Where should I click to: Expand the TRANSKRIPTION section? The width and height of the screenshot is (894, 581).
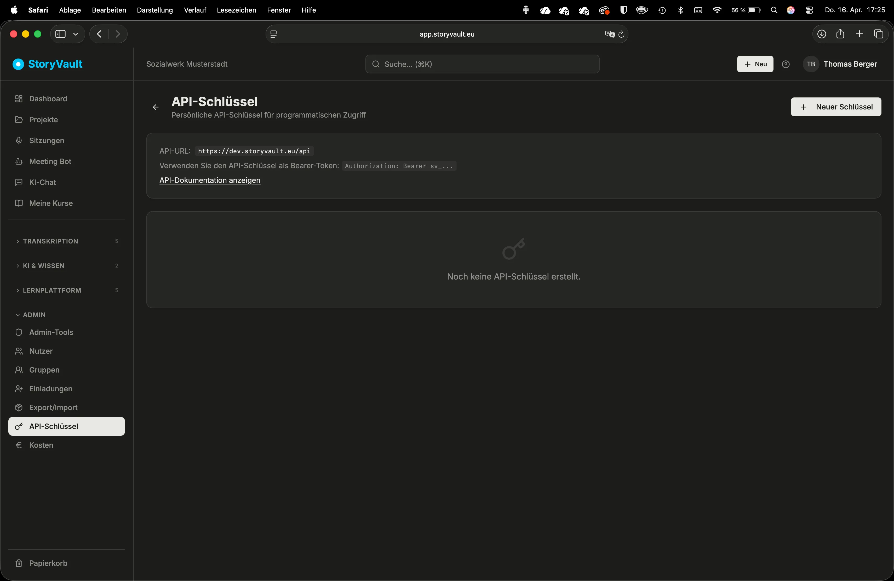[66, 241]
